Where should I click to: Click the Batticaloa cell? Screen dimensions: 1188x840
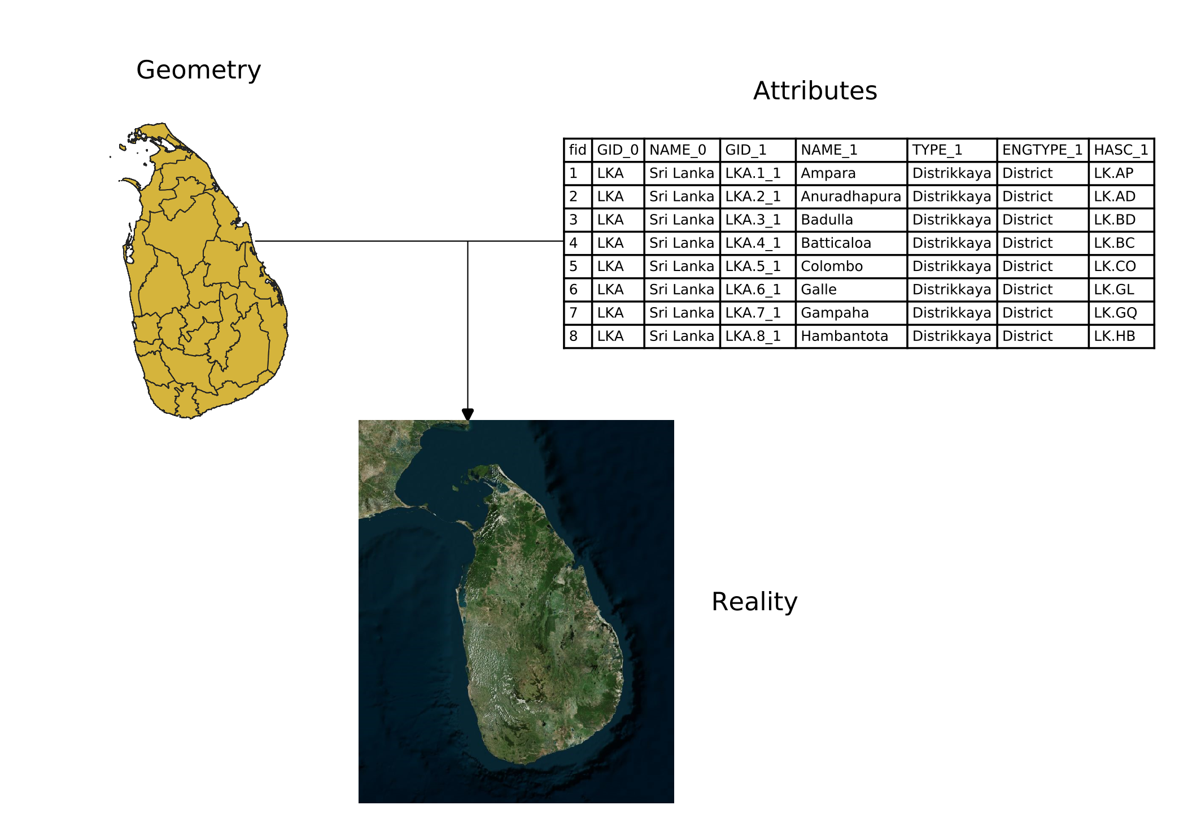(x=851, y=243)
